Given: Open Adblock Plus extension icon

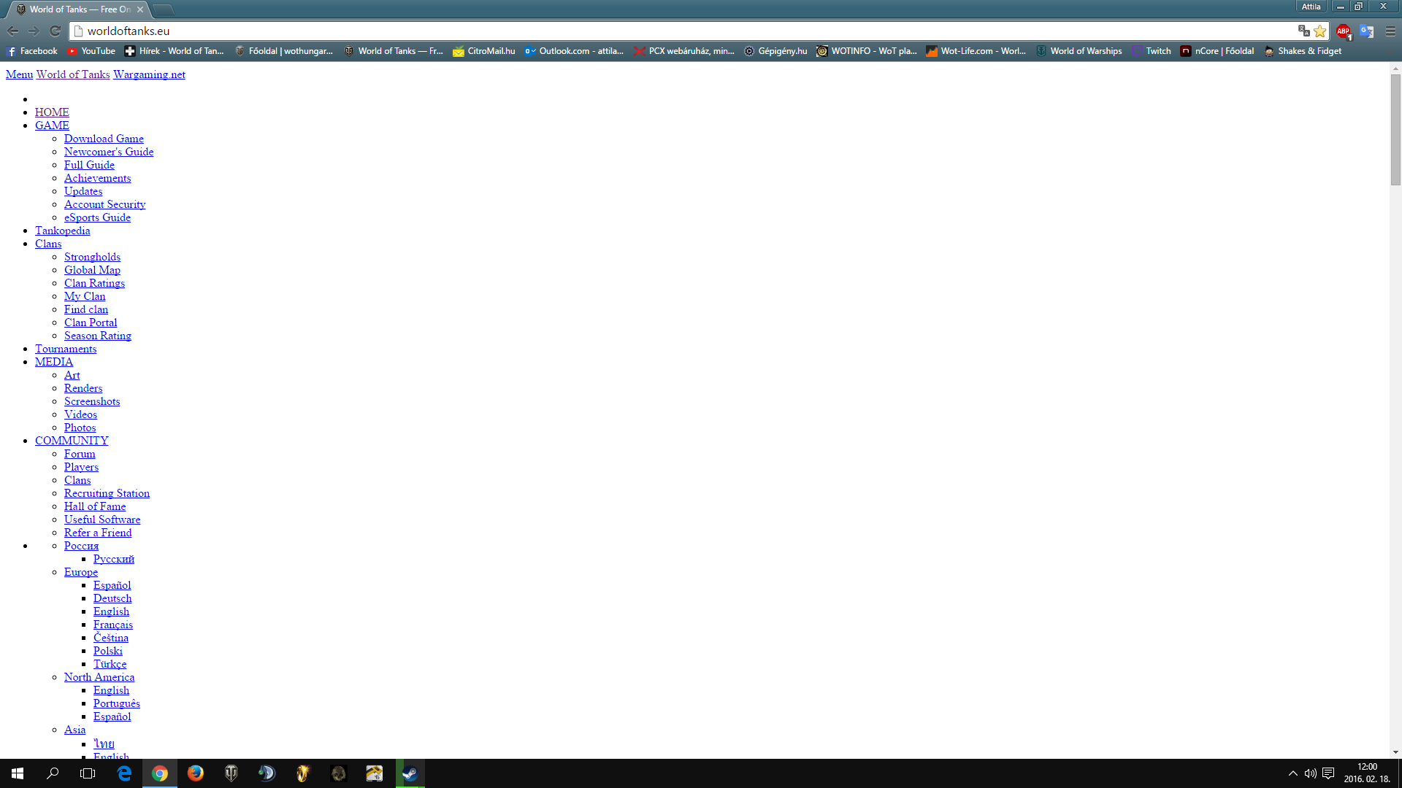Looking at the screenshot, I should click(x=1343, y=31).
